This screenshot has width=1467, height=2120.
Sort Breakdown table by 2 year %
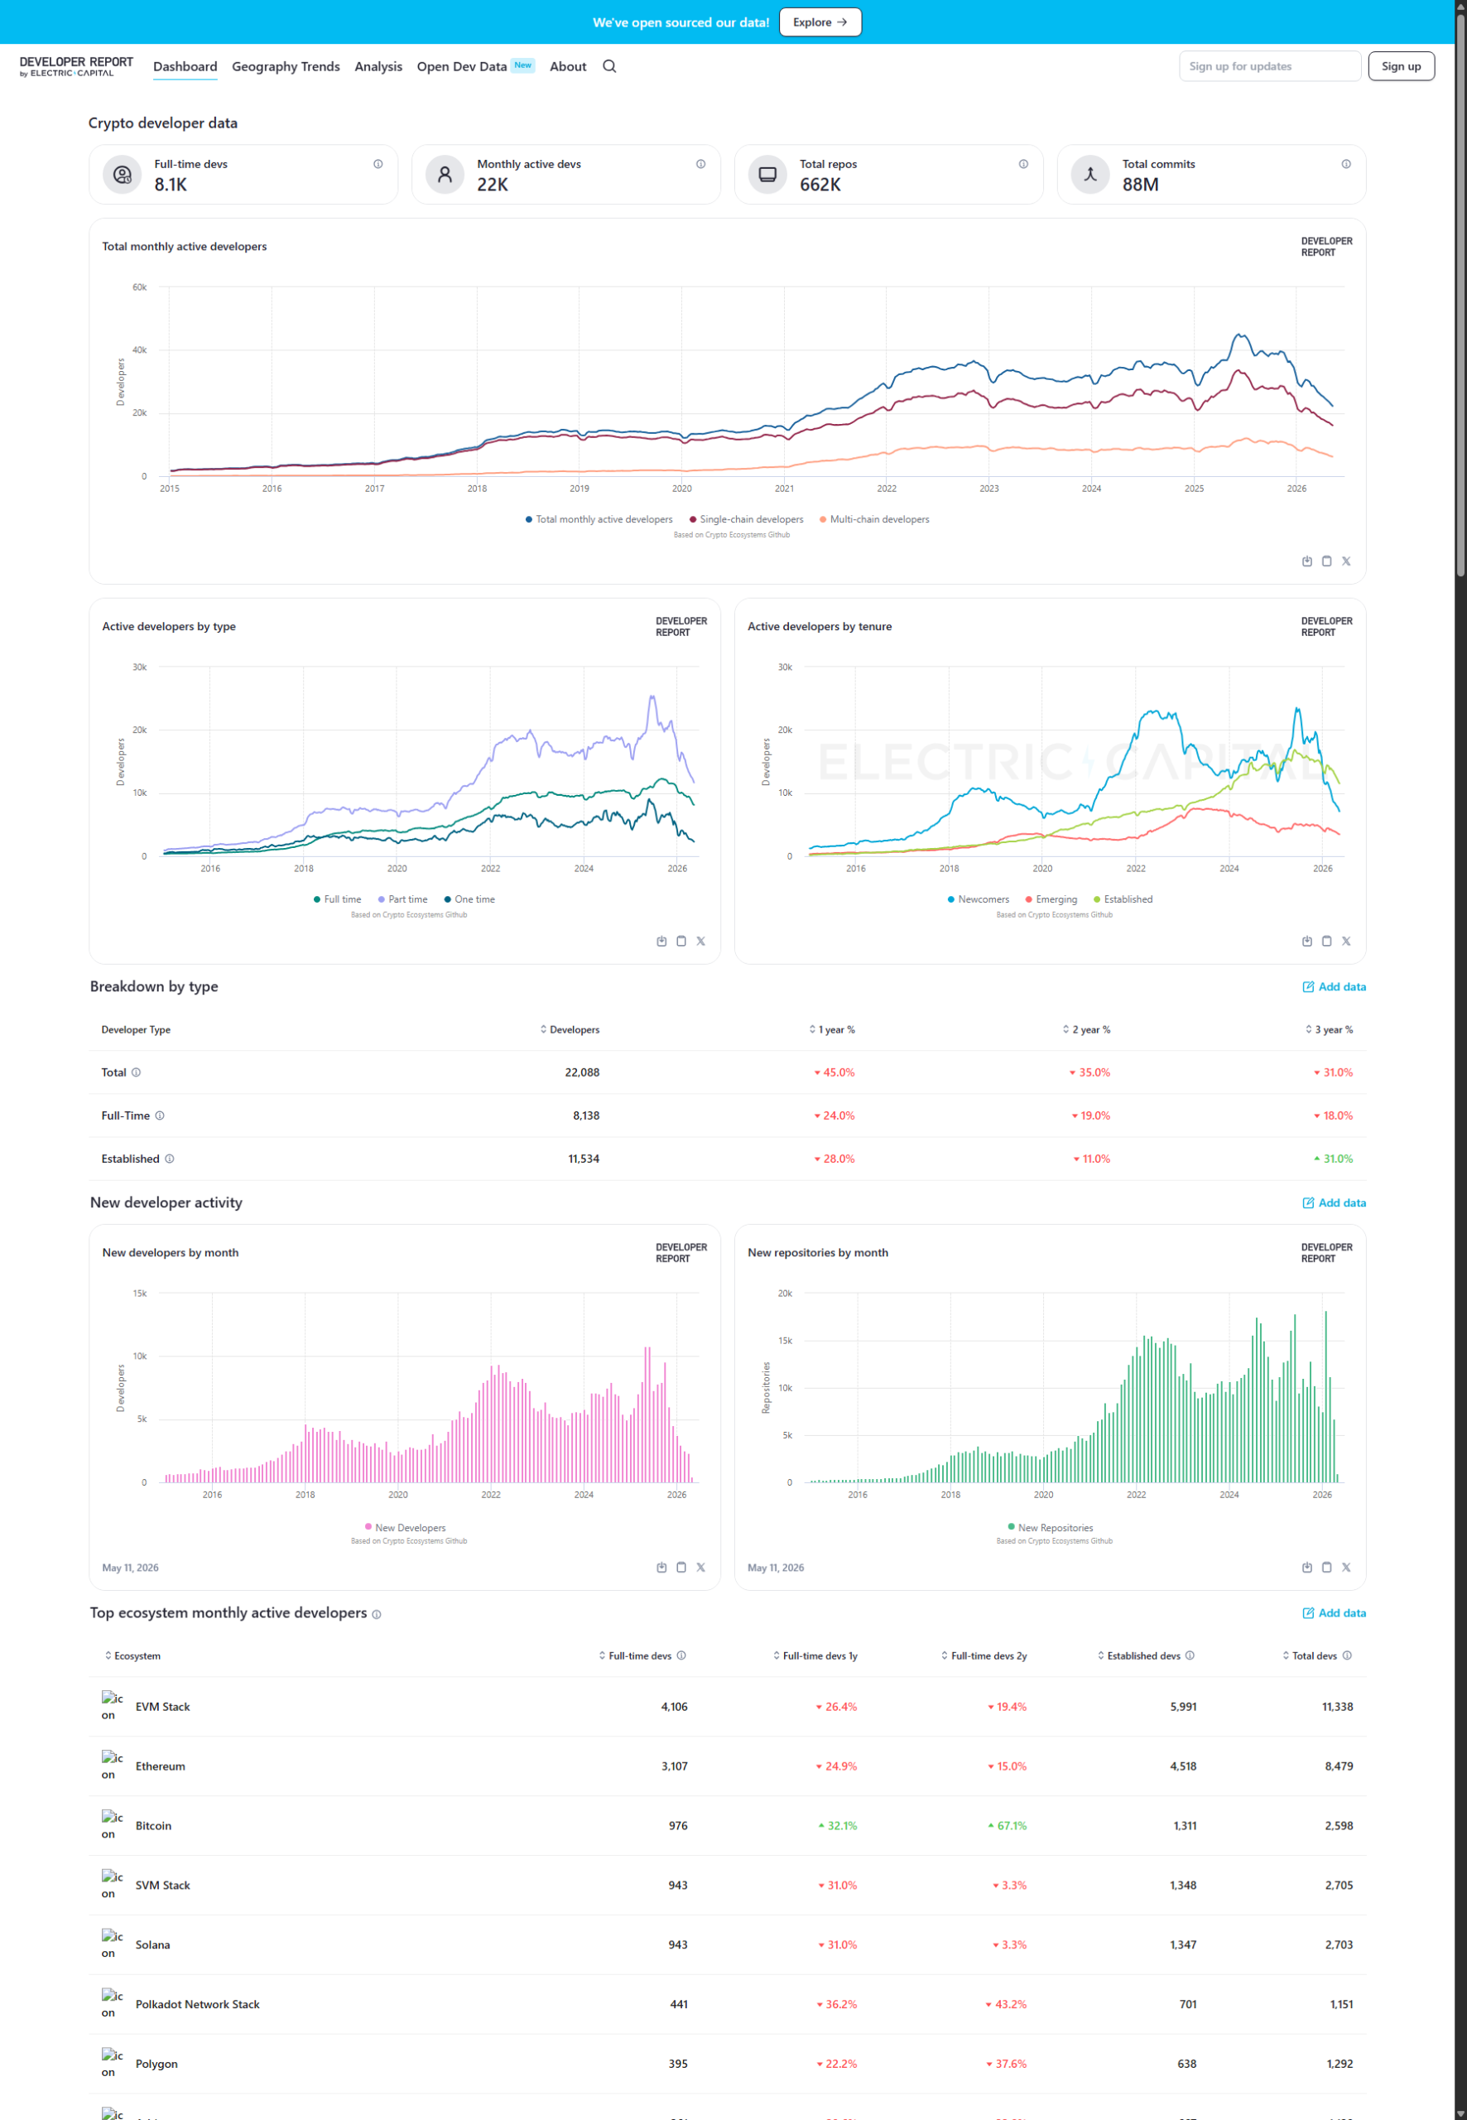coord(1086,1029)
